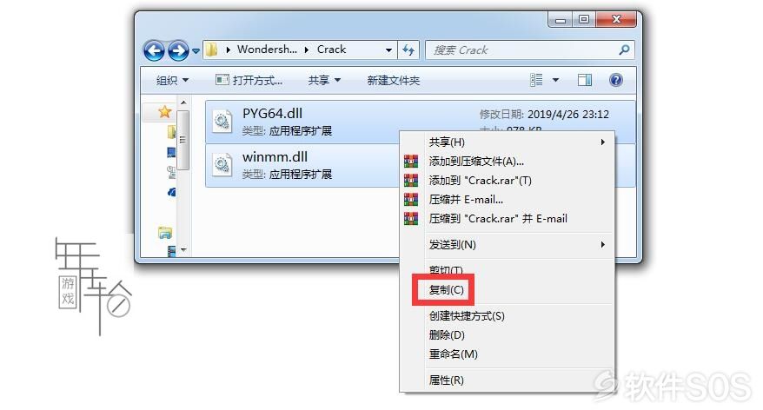Select the PYG64.dll file
The width and height of the screenshot is (763, 410).
pyautogui.click(x=302, y=122)
